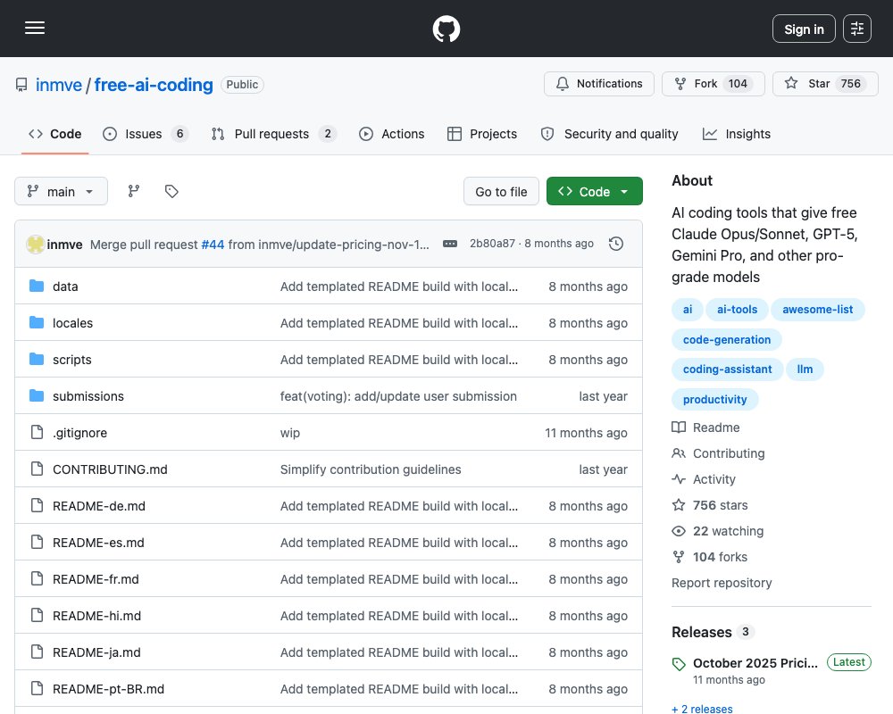This screenshot has height=714, width=893.
Task: Switch to the Issues tab
Action: (x=146, y=134)
